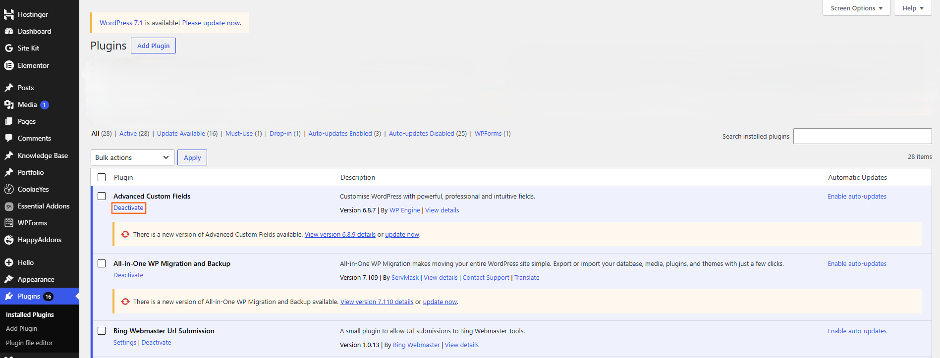The image size is (940, 358).
Task: Open Installed Plugins submenu item
Action: coord(30,314)
